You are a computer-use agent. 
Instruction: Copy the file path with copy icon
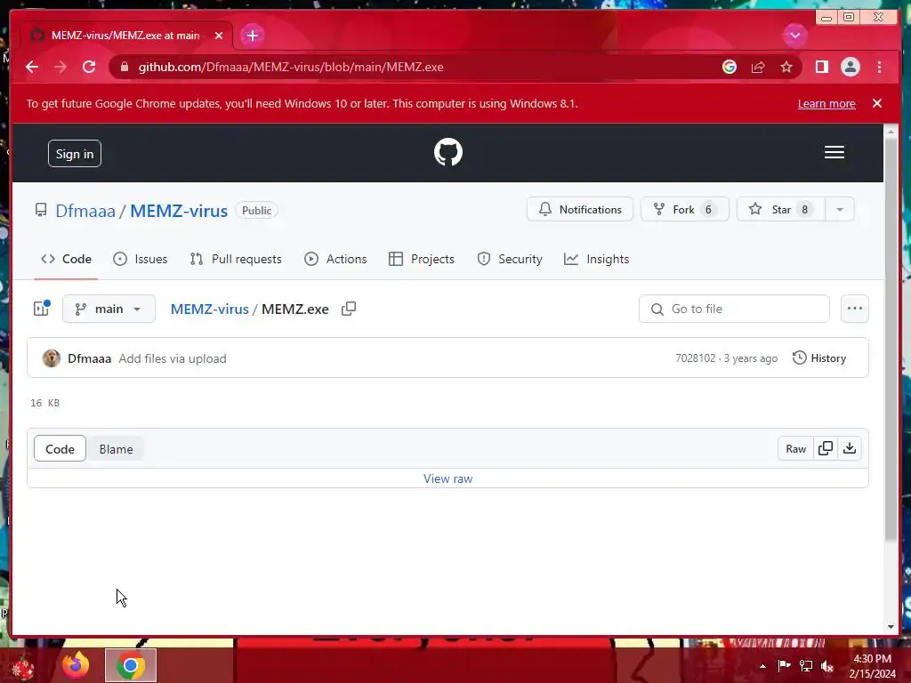click(x=349, y=309)
